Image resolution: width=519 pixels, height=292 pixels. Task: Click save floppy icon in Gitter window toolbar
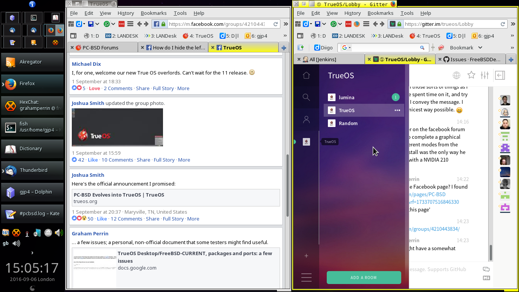(x=318, y=24)
